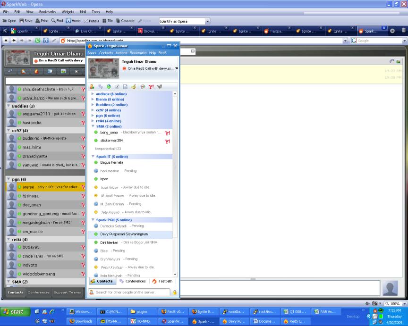This screenshot has height=326, width=408.
Task: Click SparkWeb's picture icon button
Action: point(63,71)
